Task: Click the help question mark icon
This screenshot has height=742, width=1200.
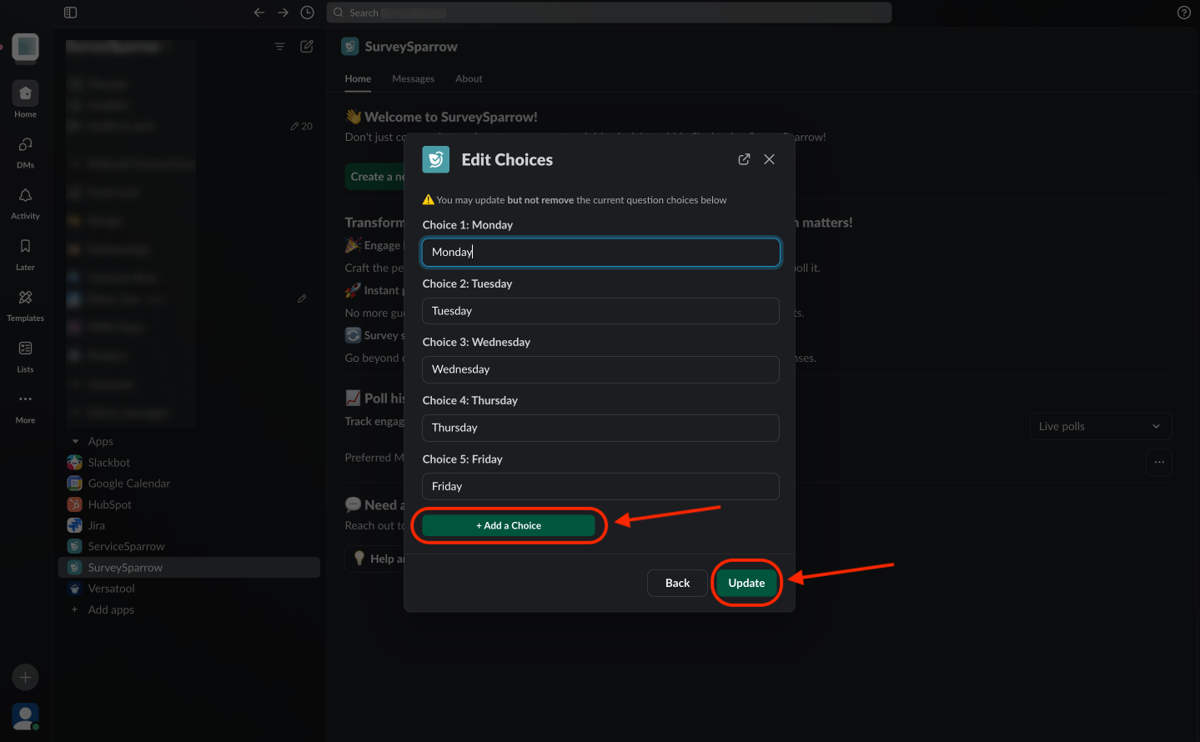Action: pyautogui.click(x=1183, y=13)
